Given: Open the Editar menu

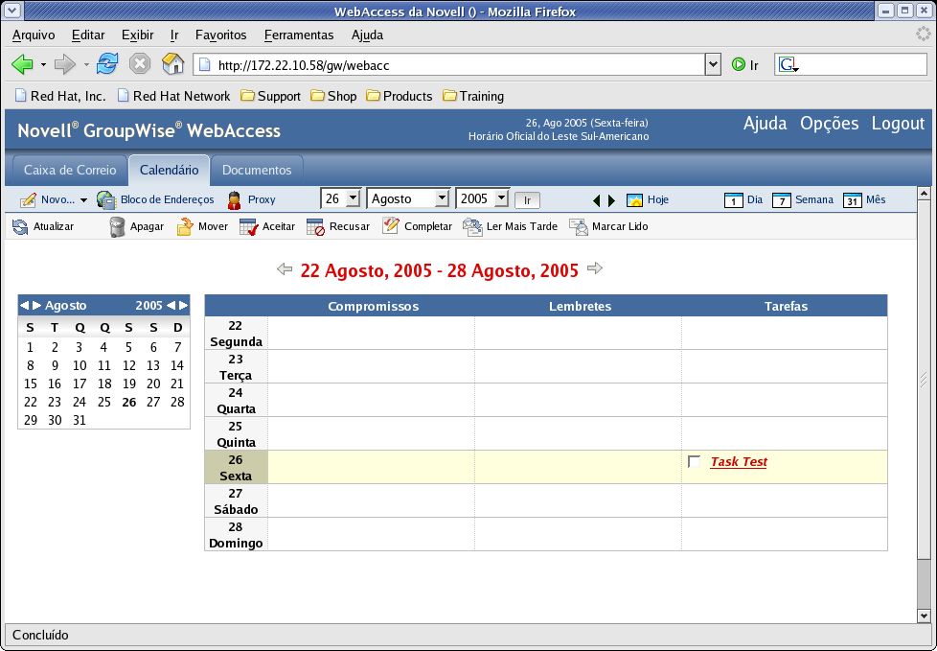Looking at the screenshot, I should 88,35.
